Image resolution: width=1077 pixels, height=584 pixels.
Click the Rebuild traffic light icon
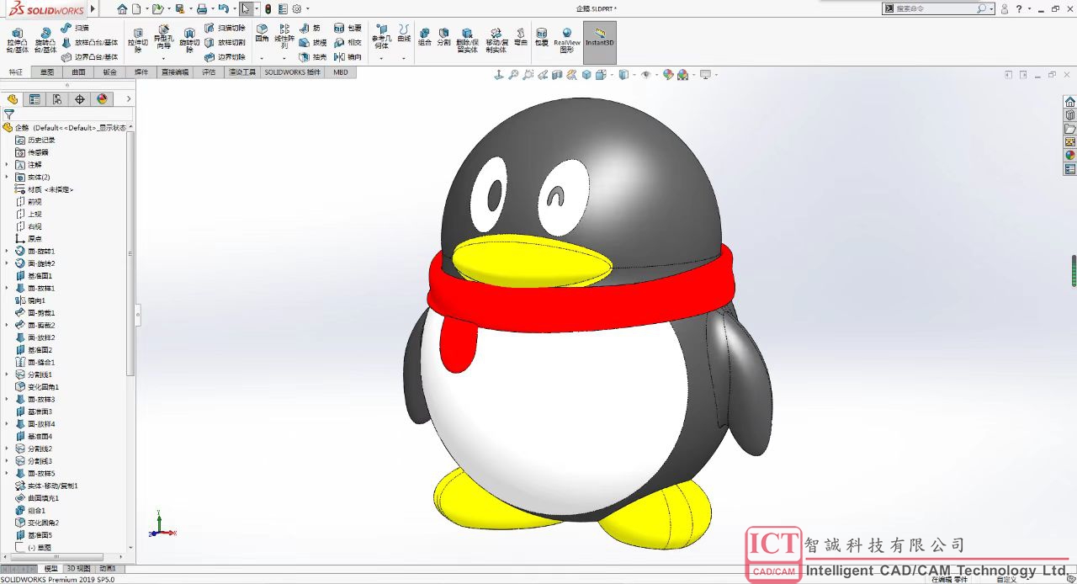[268, 8]
